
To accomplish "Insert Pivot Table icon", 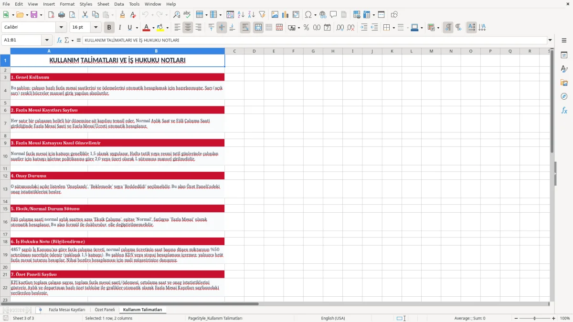I will [296, 15].
